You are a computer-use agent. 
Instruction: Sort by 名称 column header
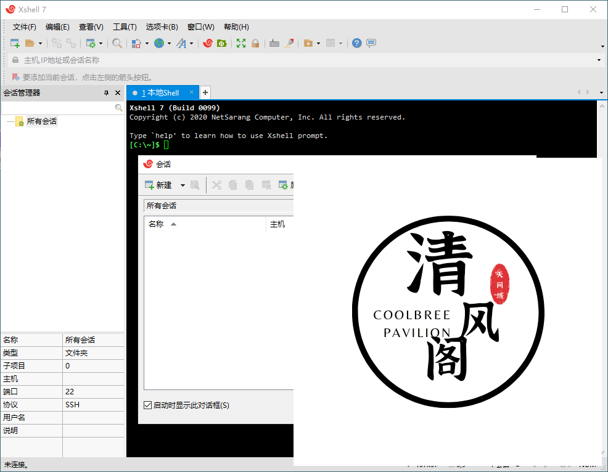205,224
